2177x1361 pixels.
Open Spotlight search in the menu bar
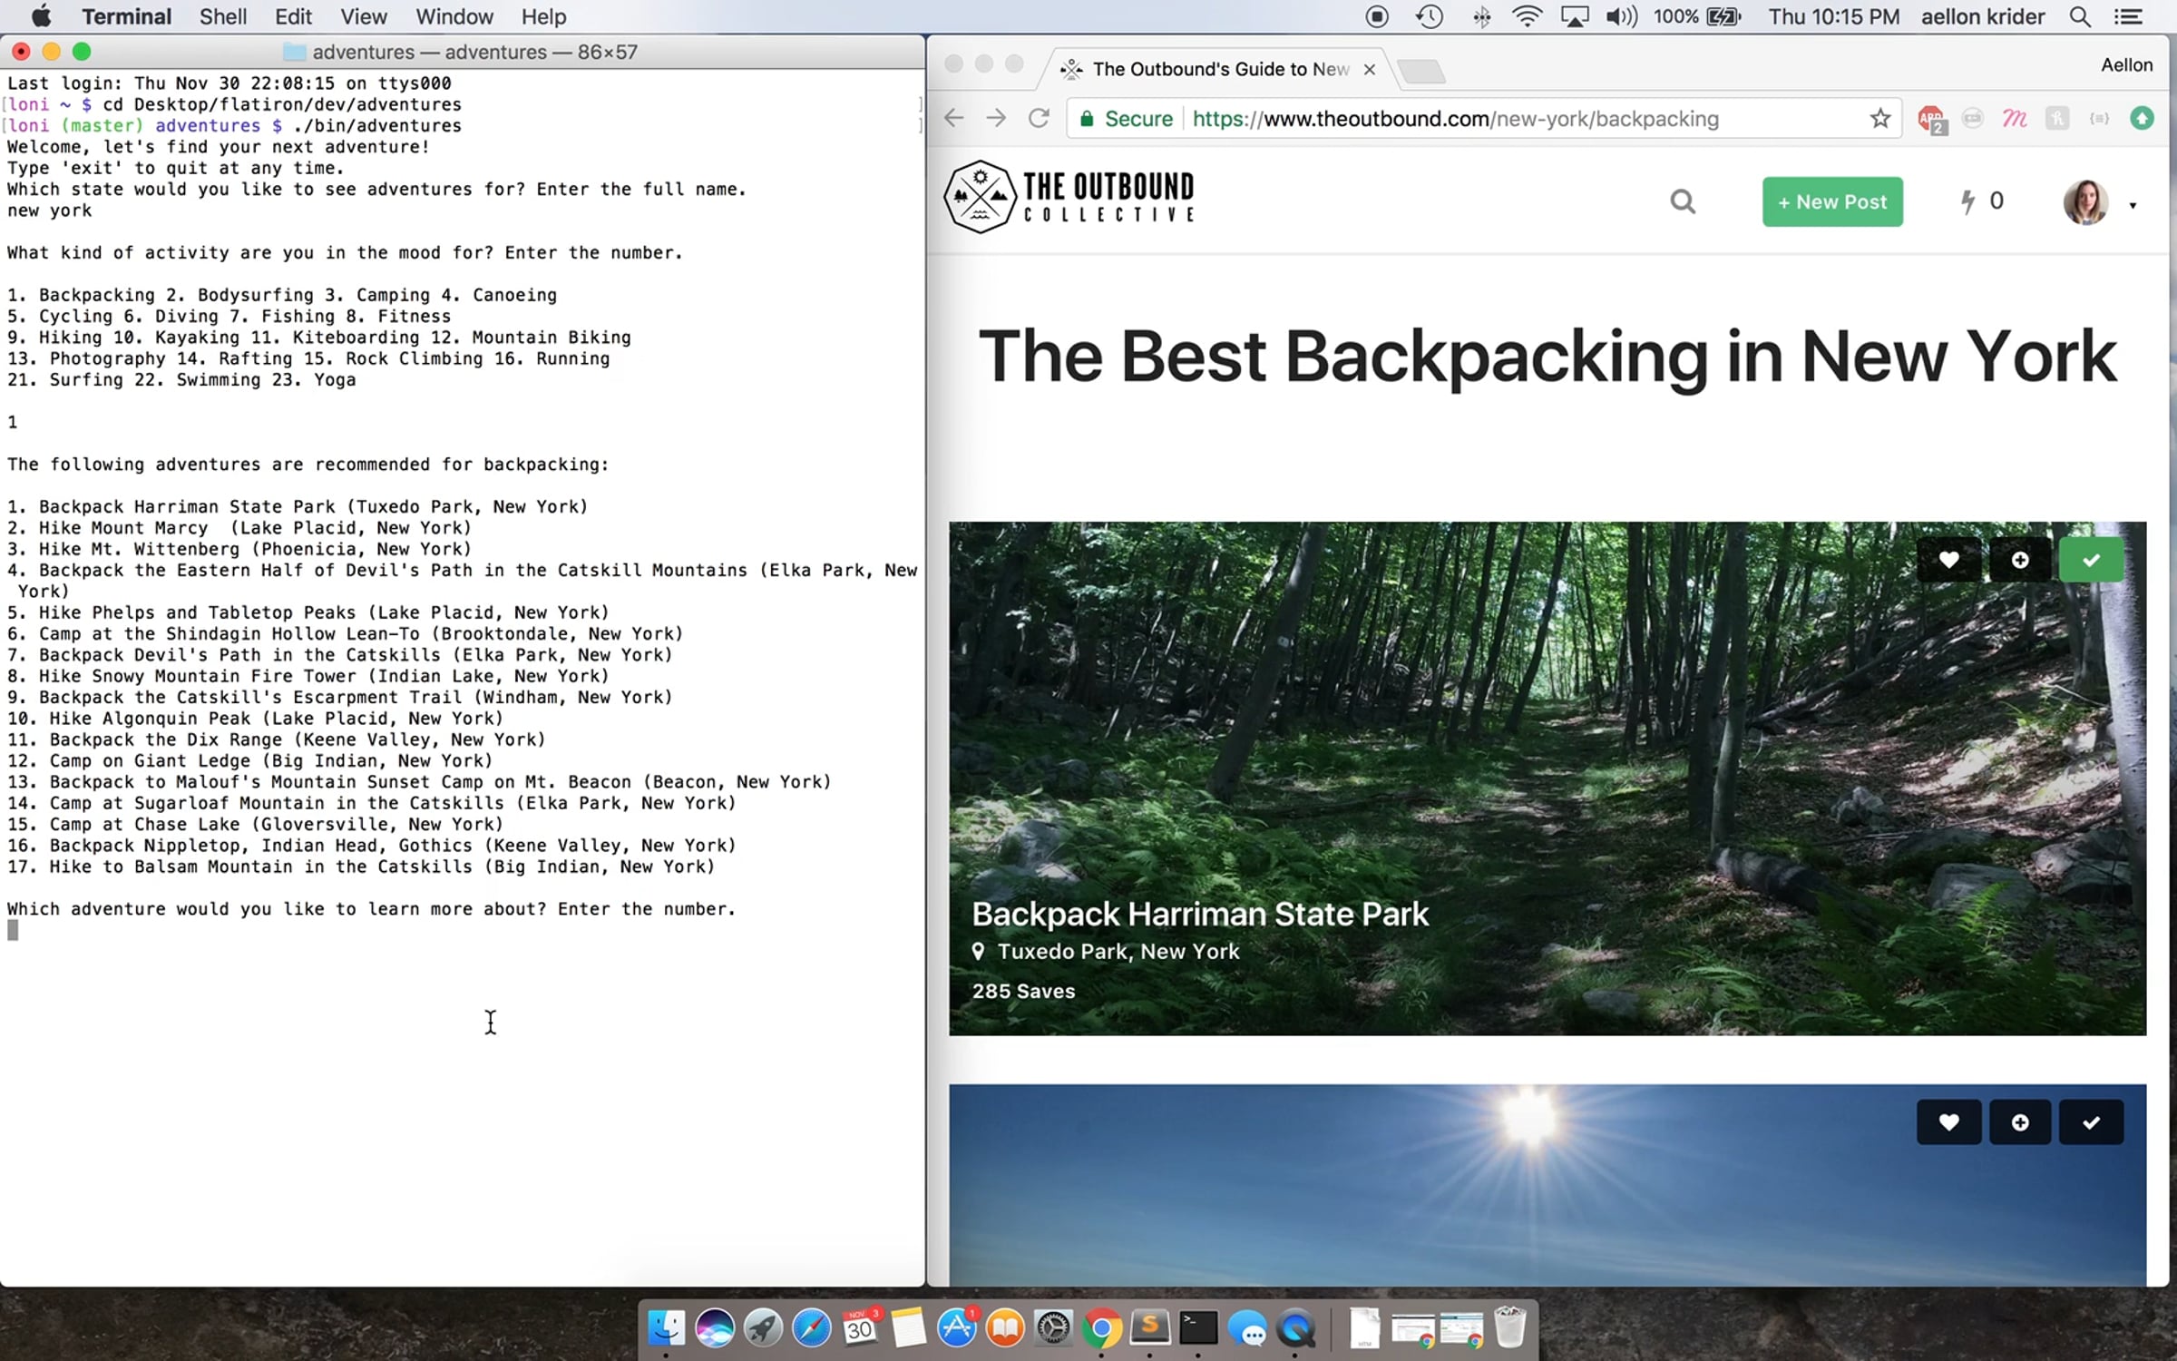tap(2080, 16)
